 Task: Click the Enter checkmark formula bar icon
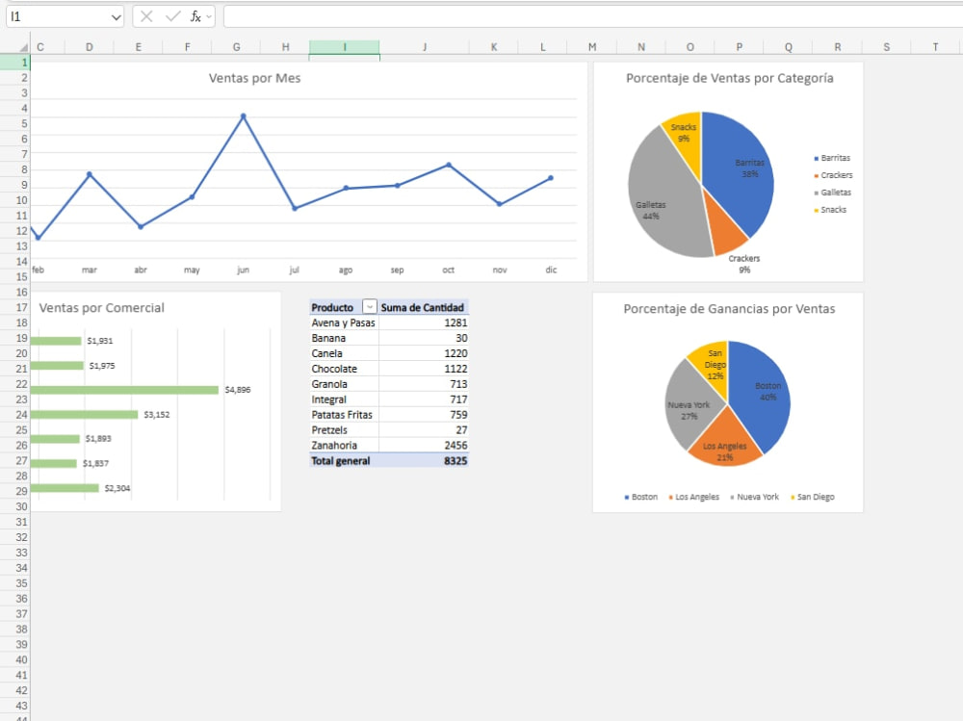coord(172,16)
